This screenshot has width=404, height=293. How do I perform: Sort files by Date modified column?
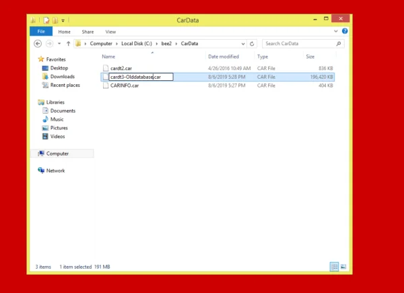pos(223,57)
